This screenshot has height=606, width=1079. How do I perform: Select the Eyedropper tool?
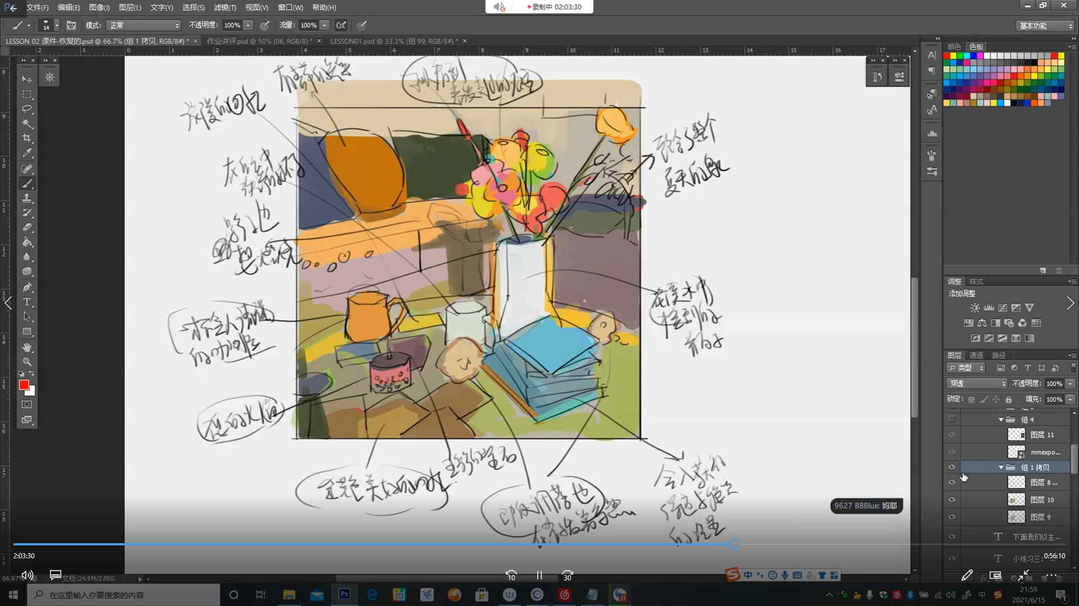tap(26, 153)
